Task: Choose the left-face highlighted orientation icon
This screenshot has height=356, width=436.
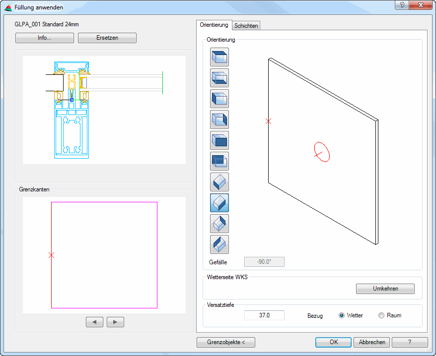Action: tap(219, 99)
